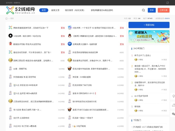
Task: Click avatar beside 微信活动互助群 post
Action: click(10, 52)
